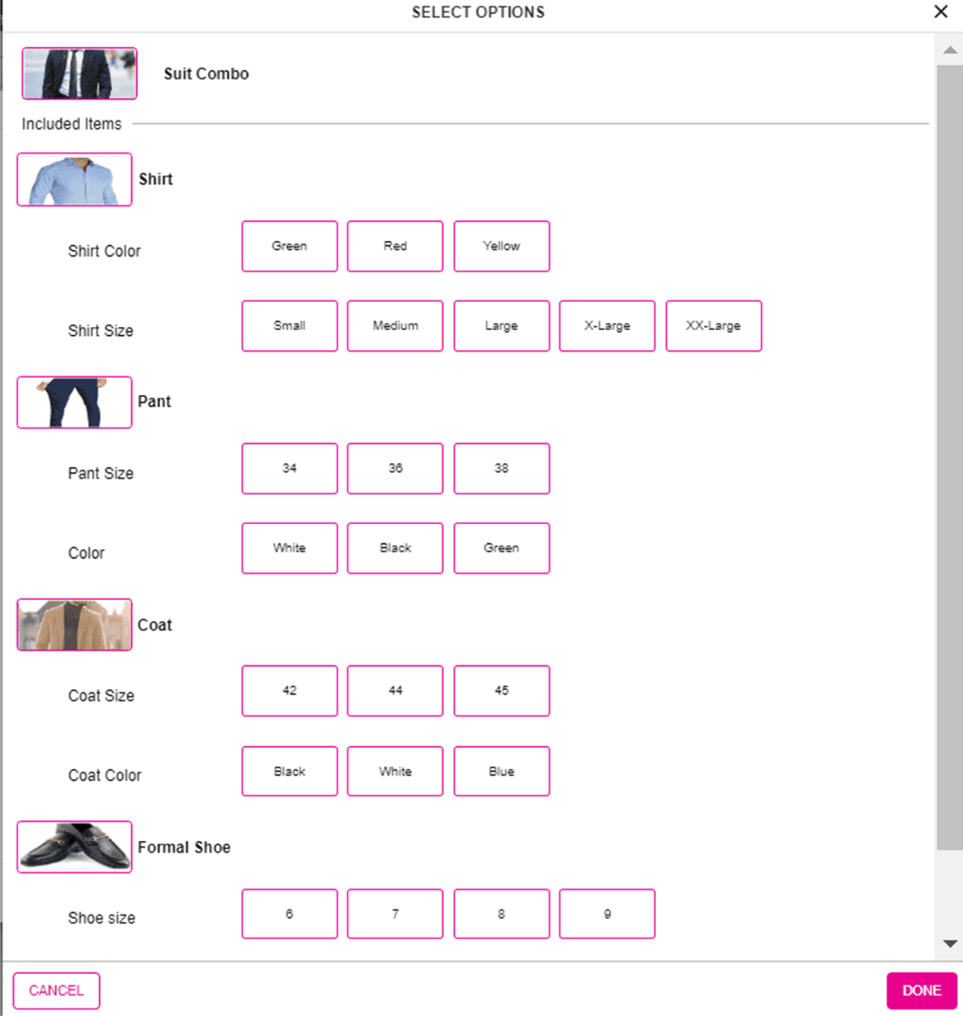Screen dimensions: 963x1016
Task: Choose Yellow shirt color option
Action: 502,246
